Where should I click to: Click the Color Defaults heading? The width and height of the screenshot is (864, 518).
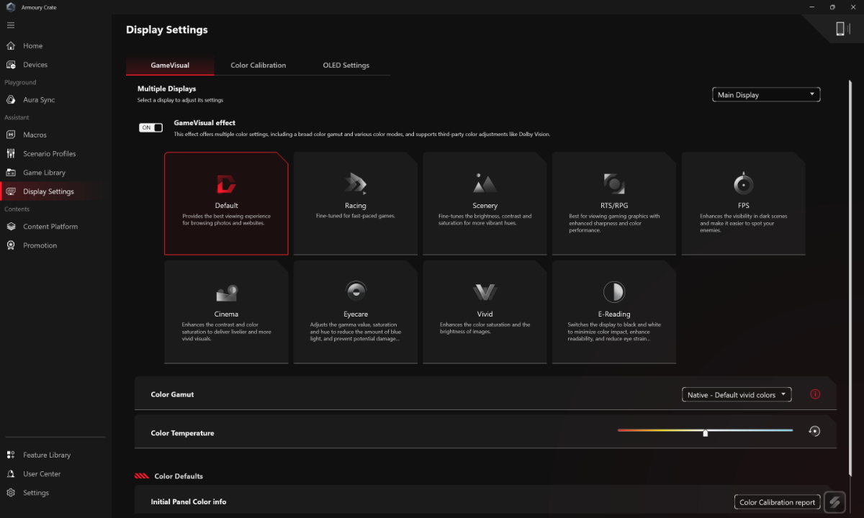pyautogui.click(x=179, y=476)
